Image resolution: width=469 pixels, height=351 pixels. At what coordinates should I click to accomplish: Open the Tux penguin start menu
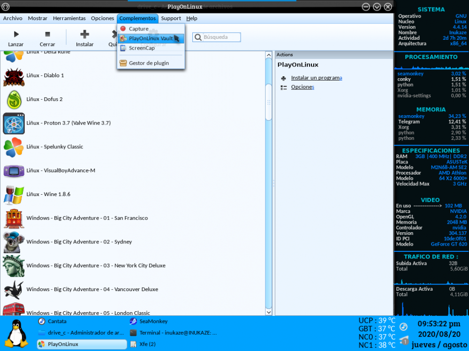pos(17,333)
